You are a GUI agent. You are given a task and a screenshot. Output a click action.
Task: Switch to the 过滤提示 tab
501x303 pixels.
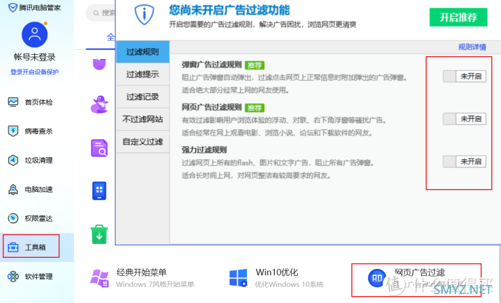[x=142, y=74]
